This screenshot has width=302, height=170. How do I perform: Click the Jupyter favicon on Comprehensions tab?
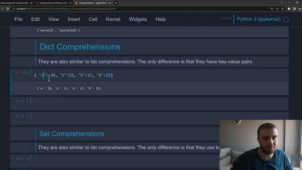76,3
